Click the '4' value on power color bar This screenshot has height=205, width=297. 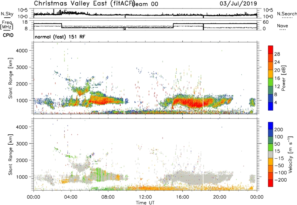point(275,103)
